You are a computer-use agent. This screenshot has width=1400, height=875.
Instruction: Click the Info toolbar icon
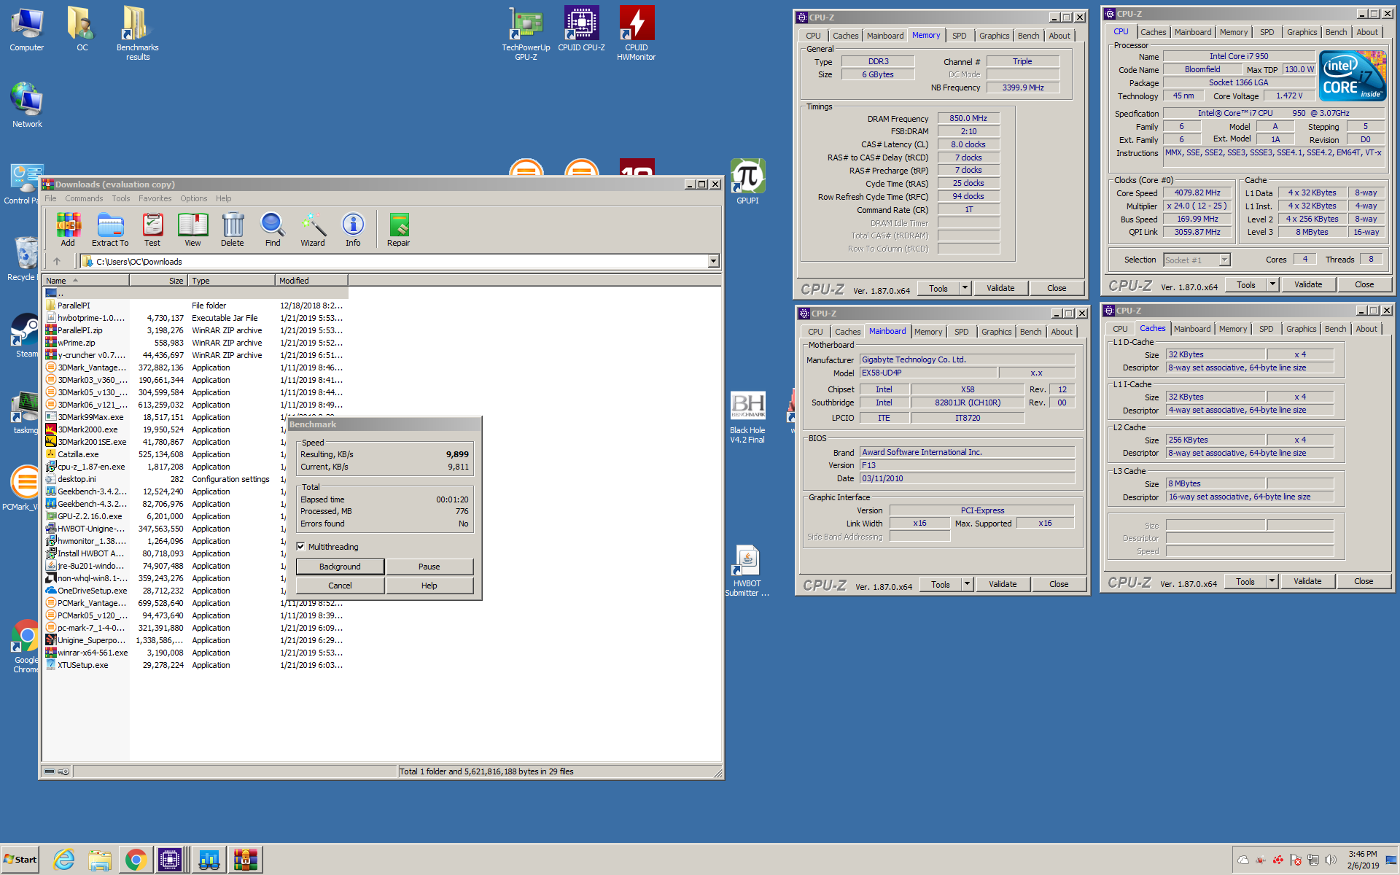click(353, 230)
